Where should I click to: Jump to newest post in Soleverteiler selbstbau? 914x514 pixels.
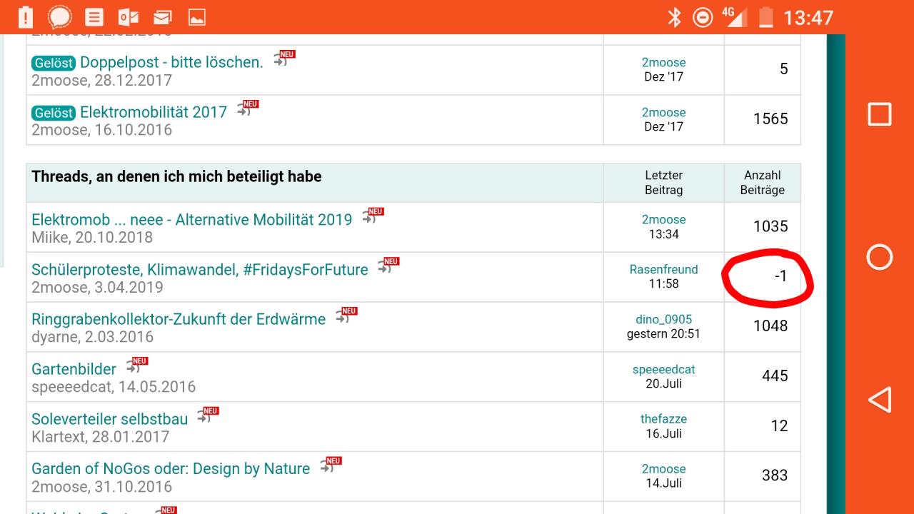click(208, 416)
